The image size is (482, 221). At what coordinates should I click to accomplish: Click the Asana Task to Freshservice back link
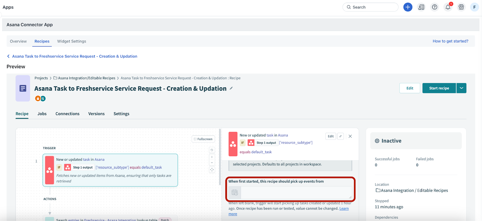click(75, 56)
